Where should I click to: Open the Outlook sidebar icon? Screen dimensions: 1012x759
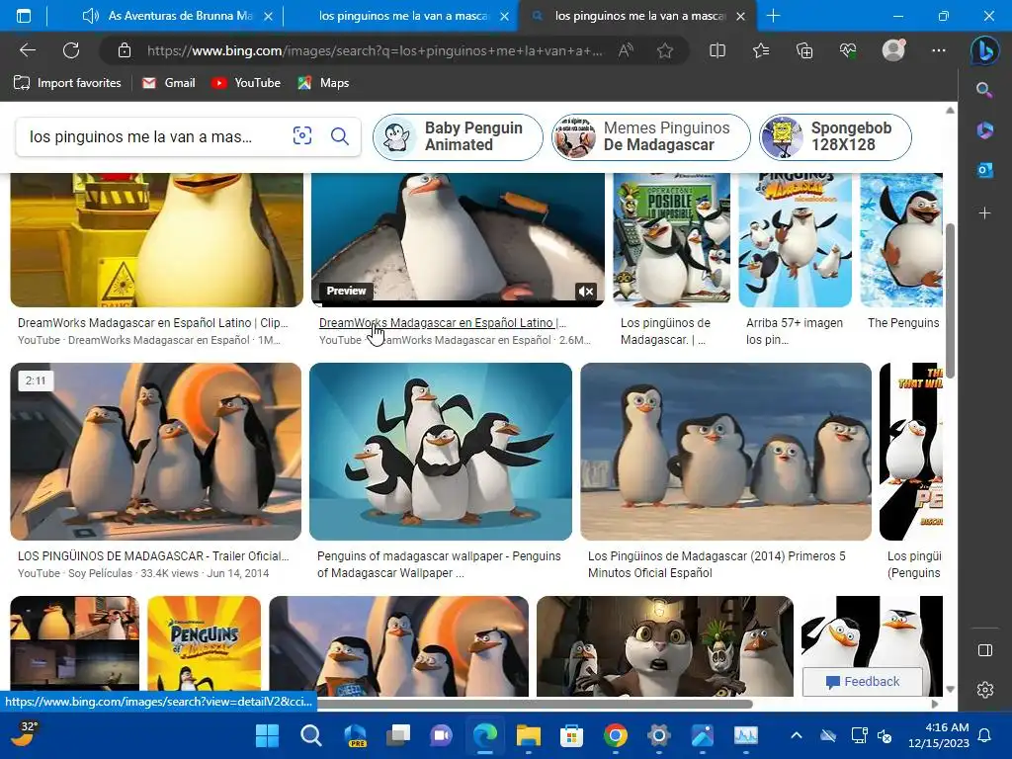click(x=984, y=170)
